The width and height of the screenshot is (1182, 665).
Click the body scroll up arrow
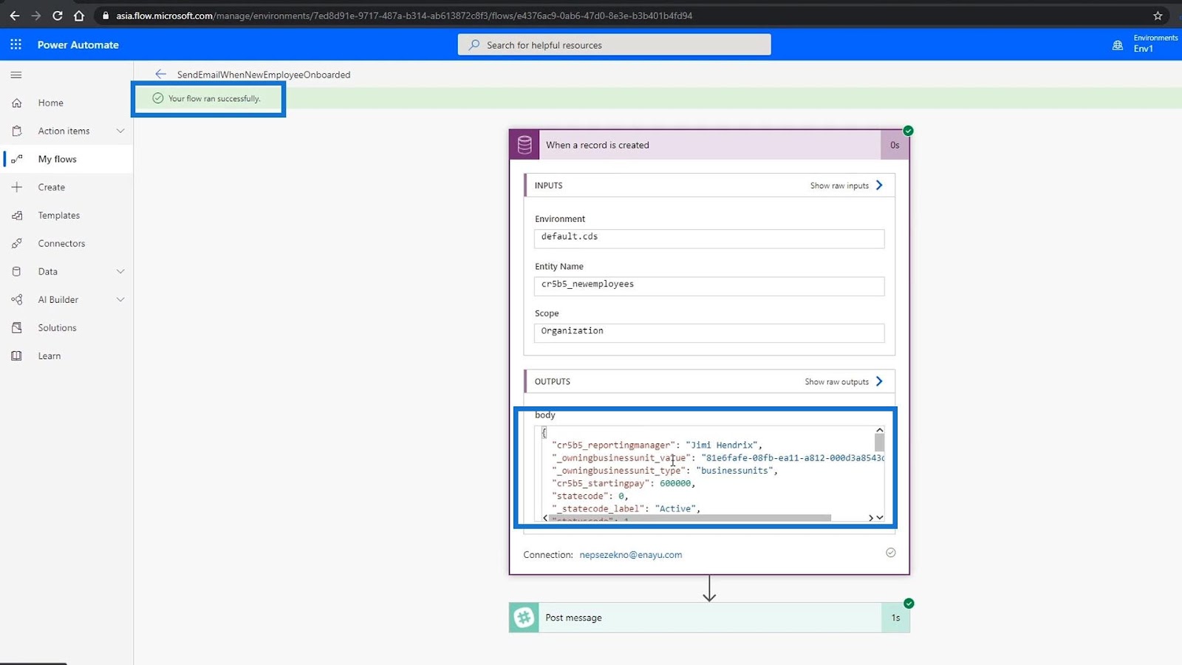(x=879, y=430)
